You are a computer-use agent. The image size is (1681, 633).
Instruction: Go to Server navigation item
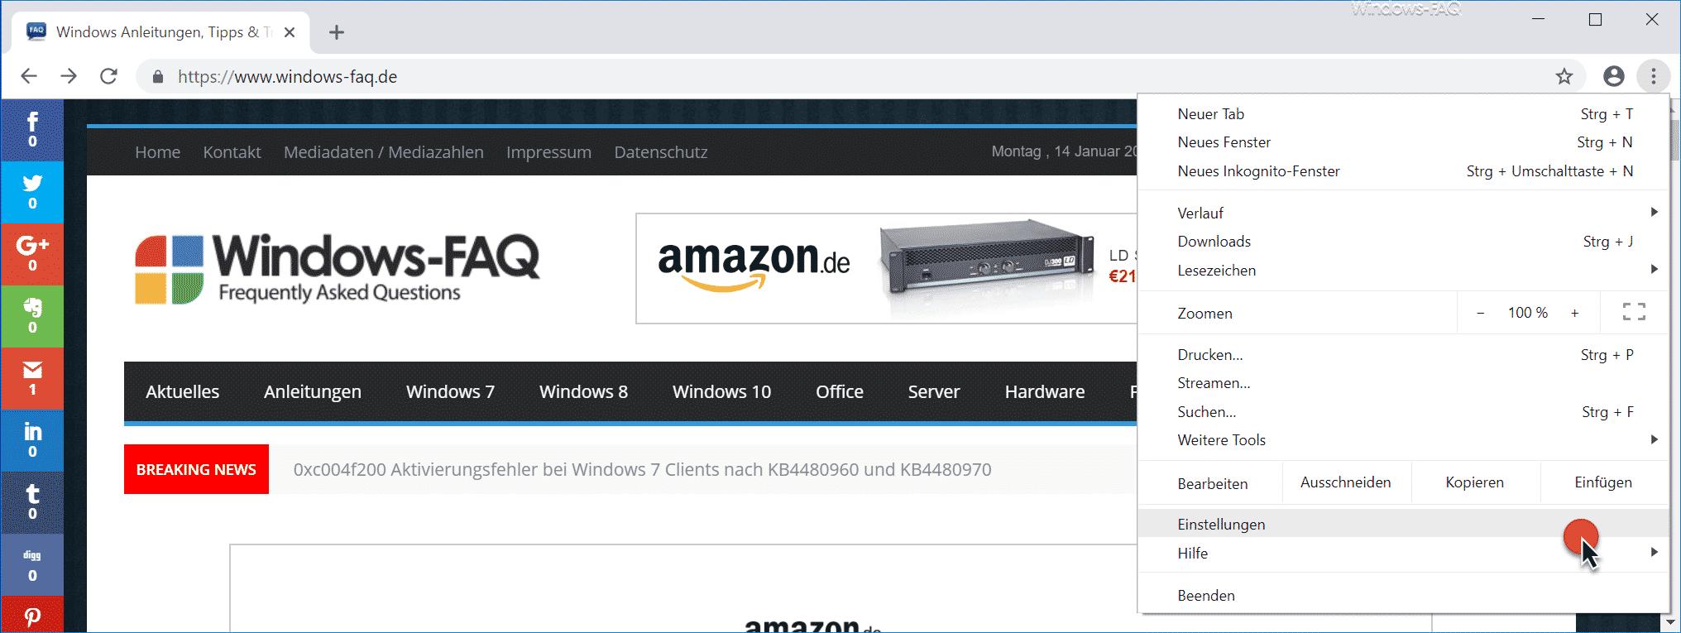click(934, 391)
